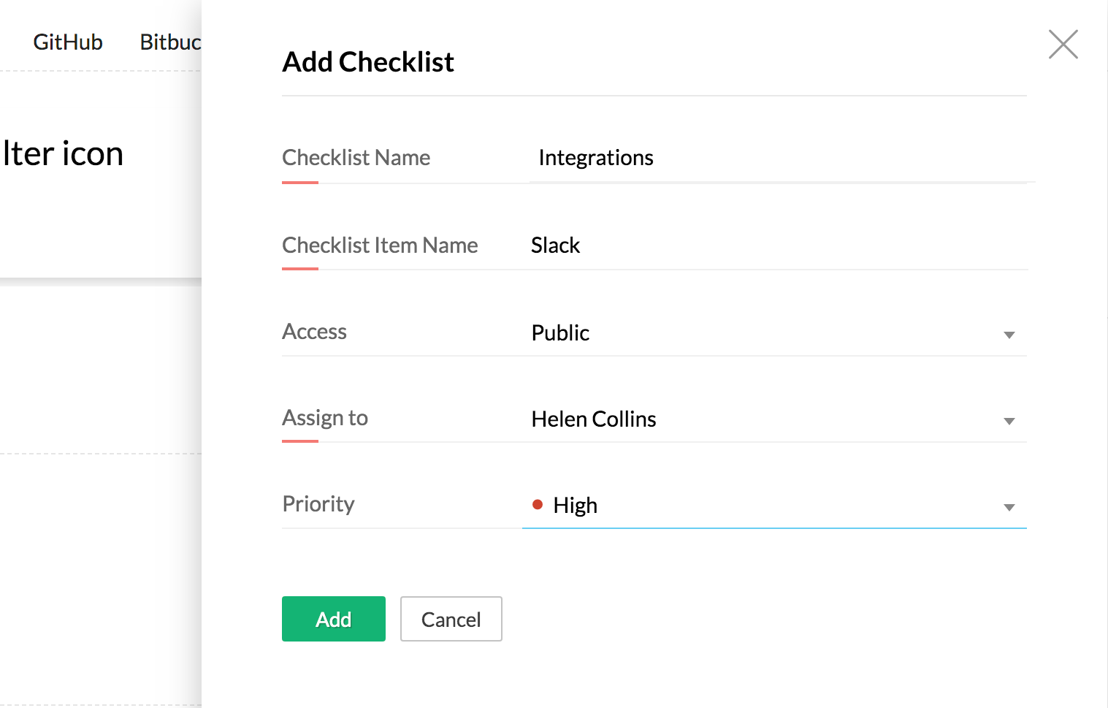Close the Add Checklist panel
Image resolution: width=1108 pixels, height=708 pixels.
pyautogui.click(x=1063, y=45)
